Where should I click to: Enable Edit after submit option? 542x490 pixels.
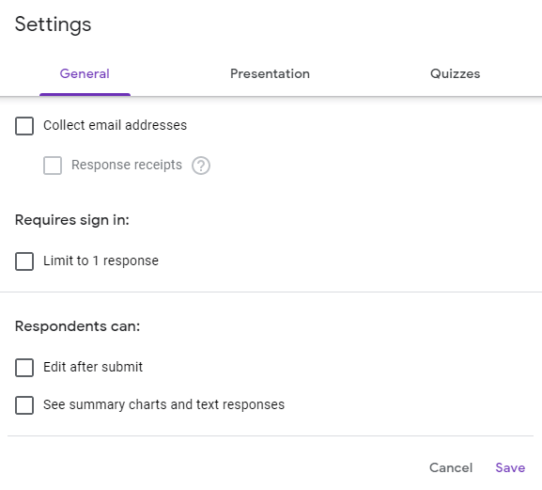tap(24, 368)
